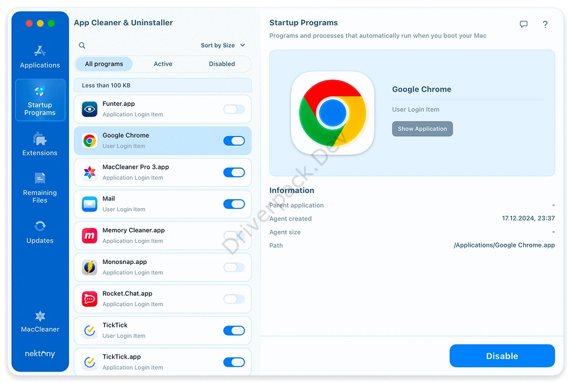This screenshot has width=569, height=382.
Task: Click the Rocket.Chat.app icon
Action: pyautogui.click(x=89, y=299)
